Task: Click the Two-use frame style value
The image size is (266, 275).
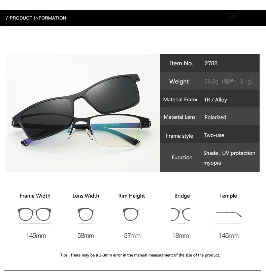Action: coord(214,135)
